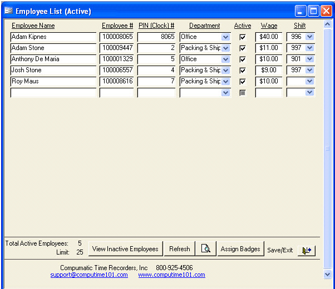Click the Wage column header
Image resolution: width=335 pixels, height=289 pixels.
pyautogui.click(x=269, y=26)
